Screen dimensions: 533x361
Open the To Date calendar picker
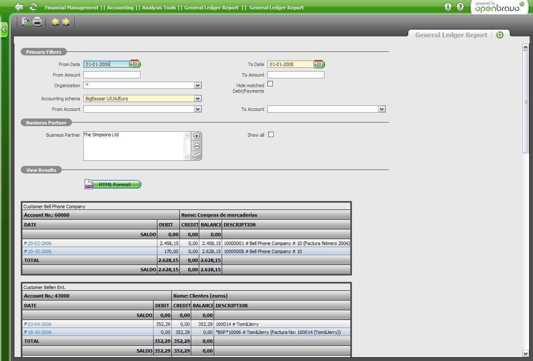pos(319,64)
